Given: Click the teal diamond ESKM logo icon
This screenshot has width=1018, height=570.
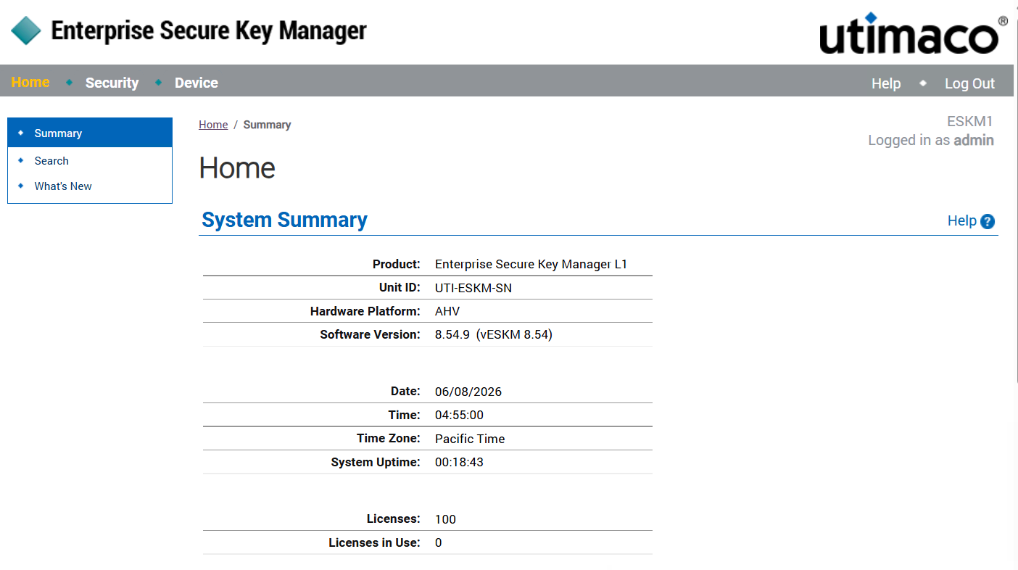Looking at the screenshot, I should click(26, 30).
